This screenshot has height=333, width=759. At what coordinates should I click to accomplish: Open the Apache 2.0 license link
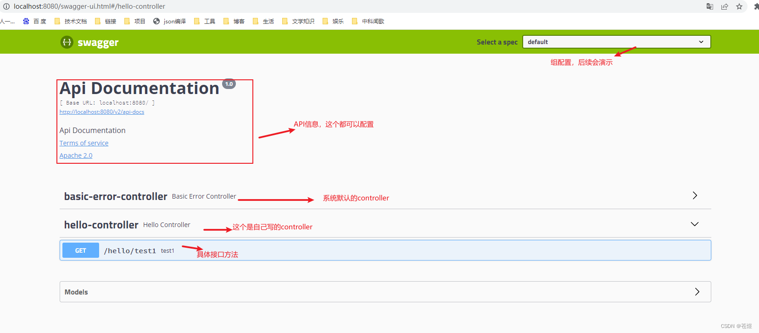(x=76, y=155)
